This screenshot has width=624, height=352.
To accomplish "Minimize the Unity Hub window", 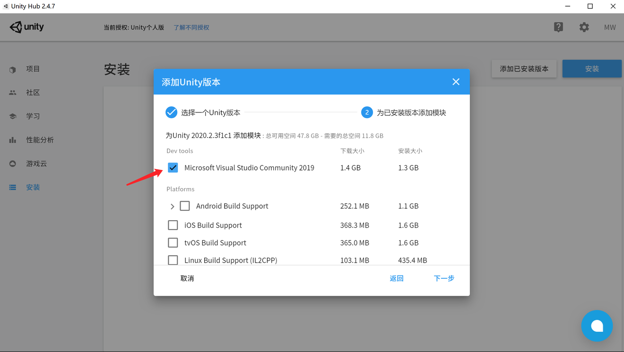I will [x=567, y=6].
